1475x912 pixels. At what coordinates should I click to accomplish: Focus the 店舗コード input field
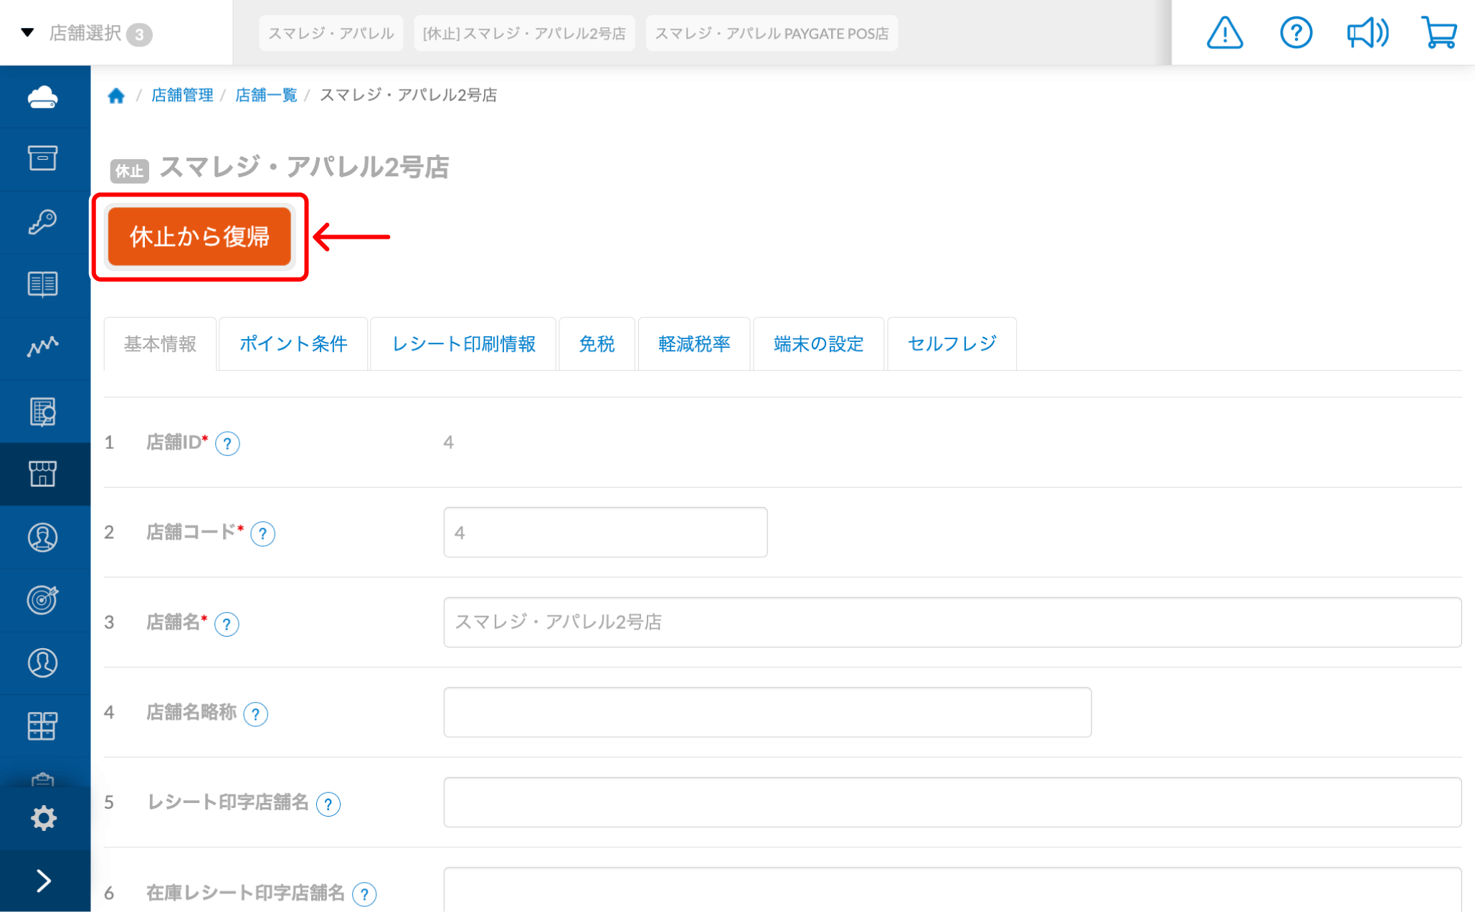(x=605, y=532)
